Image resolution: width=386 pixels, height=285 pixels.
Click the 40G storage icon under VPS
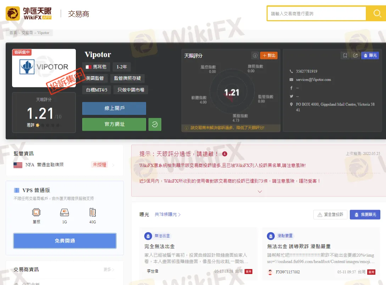pos(93,212)
